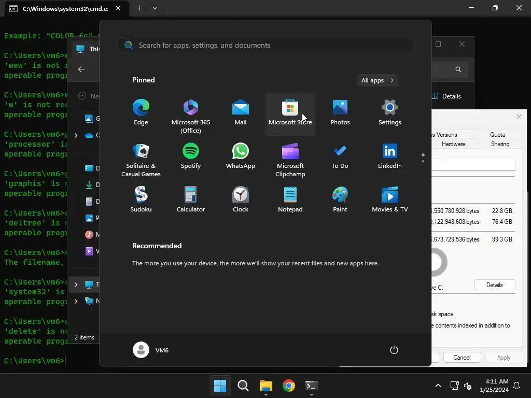Launch Google Chrome from taskbar
This screenshot has width=531, height=398.
(289, 386)
